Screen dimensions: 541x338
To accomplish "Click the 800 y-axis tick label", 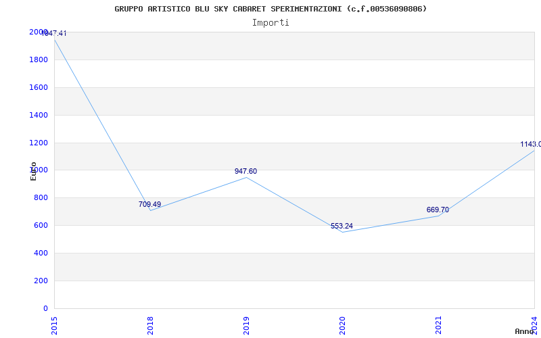I will pyautogui.click(x=41, y=197).
